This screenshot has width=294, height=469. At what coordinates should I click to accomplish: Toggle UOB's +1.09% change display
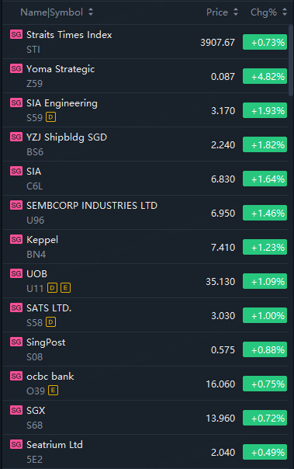(265, 281)
